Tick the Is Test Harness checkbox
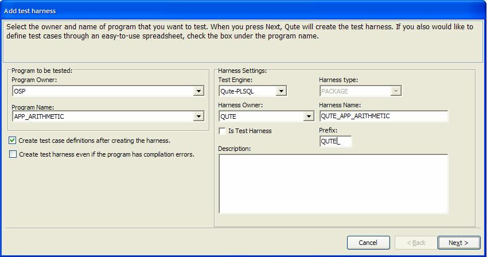The height and width of the screenshot is (257, 487). click(x=223, y=131)
